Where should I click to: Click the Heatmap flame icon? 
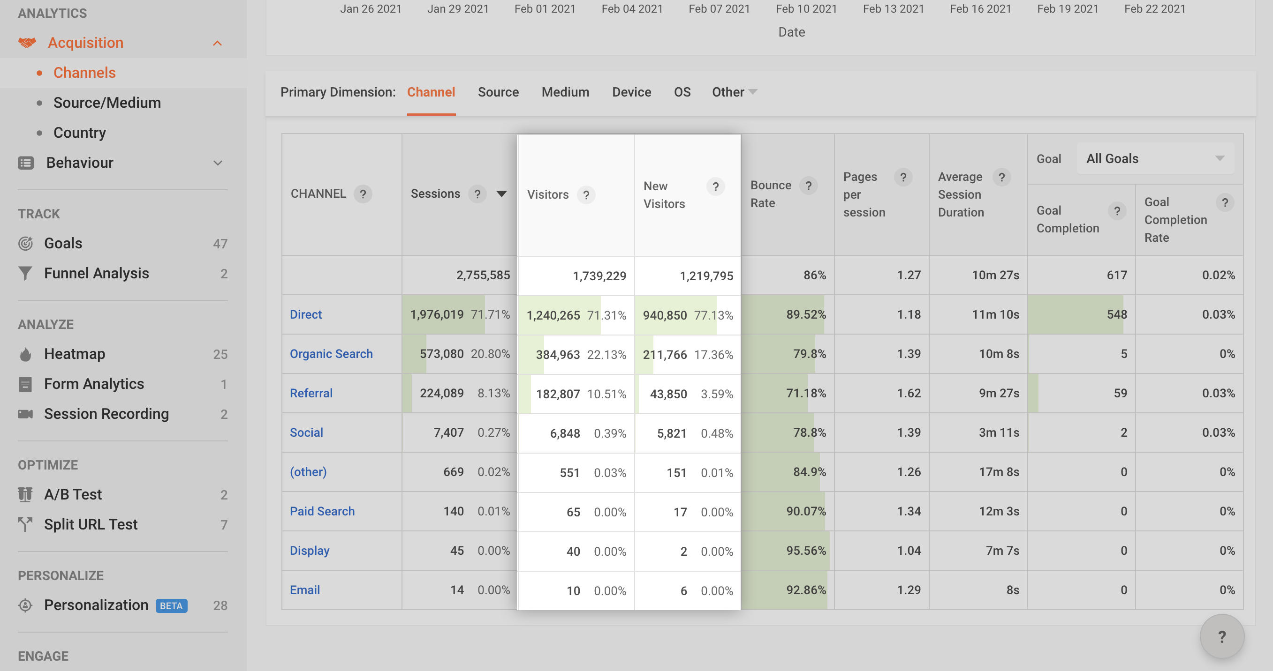click(x=25, y=354)
